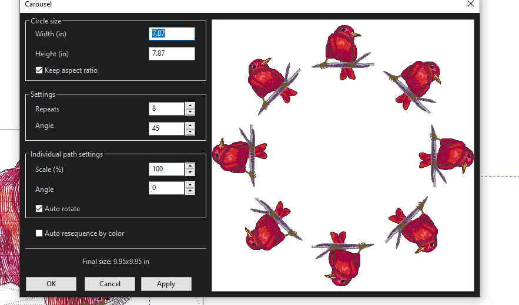Decrease Scale (%) with the down arrow
Image resolution: width=519 pixels, height=305 pixels.
coord(190,172)
